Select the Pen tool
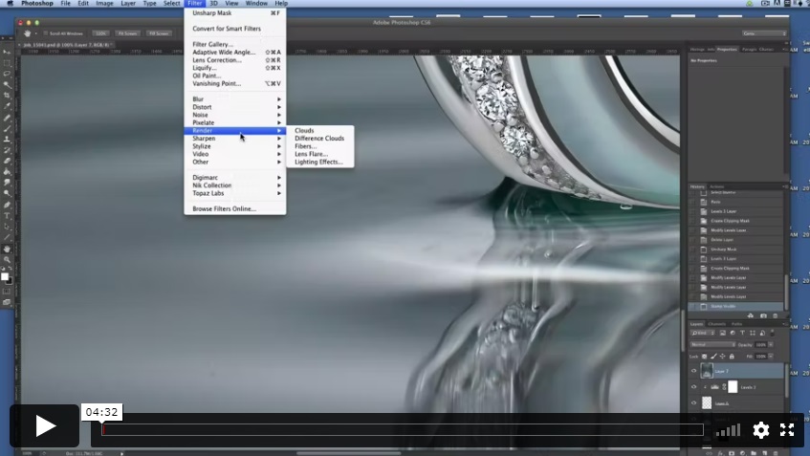Screen dimensions: 810x456 click(x=7, y=205)
